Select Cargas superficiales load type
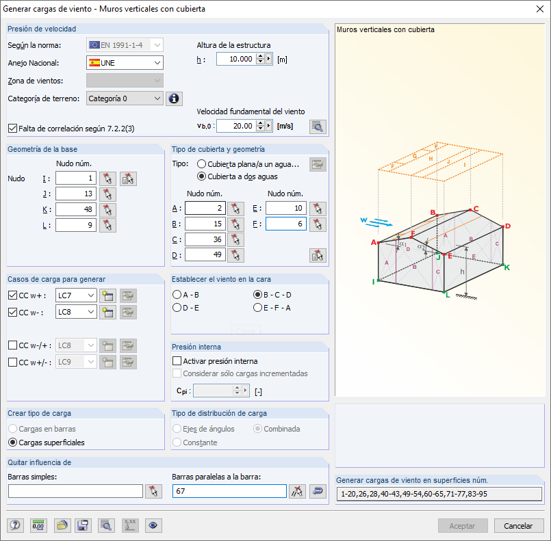 (x=12, y=443)
